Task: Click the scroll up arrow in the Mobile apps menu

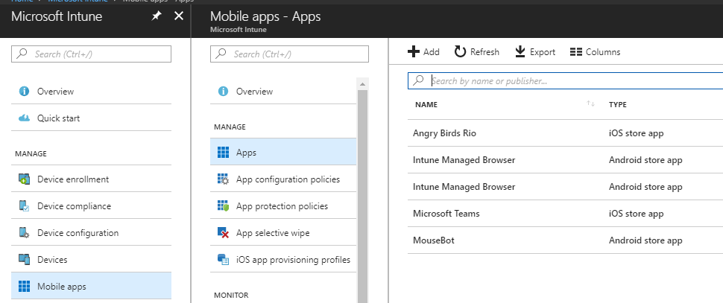Action: 362,84
